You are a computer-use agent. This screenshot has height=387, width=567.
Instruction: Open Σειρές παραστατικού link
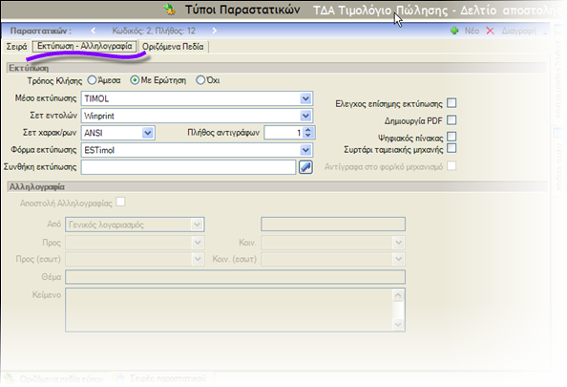(168, 378)
